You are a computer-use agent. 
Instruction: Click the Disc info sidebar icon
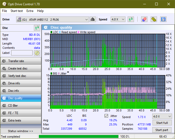[x=4, y=91]
